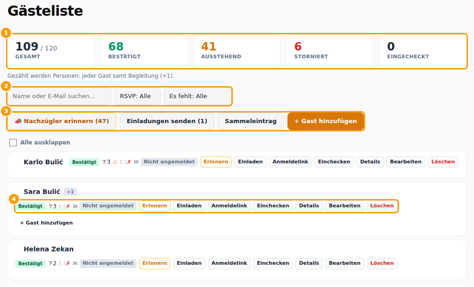The width and height of the screenshot is (474, 287).
Task: Click the envelope icon in Karlo Bulić's row
Action: coord(137,162)
